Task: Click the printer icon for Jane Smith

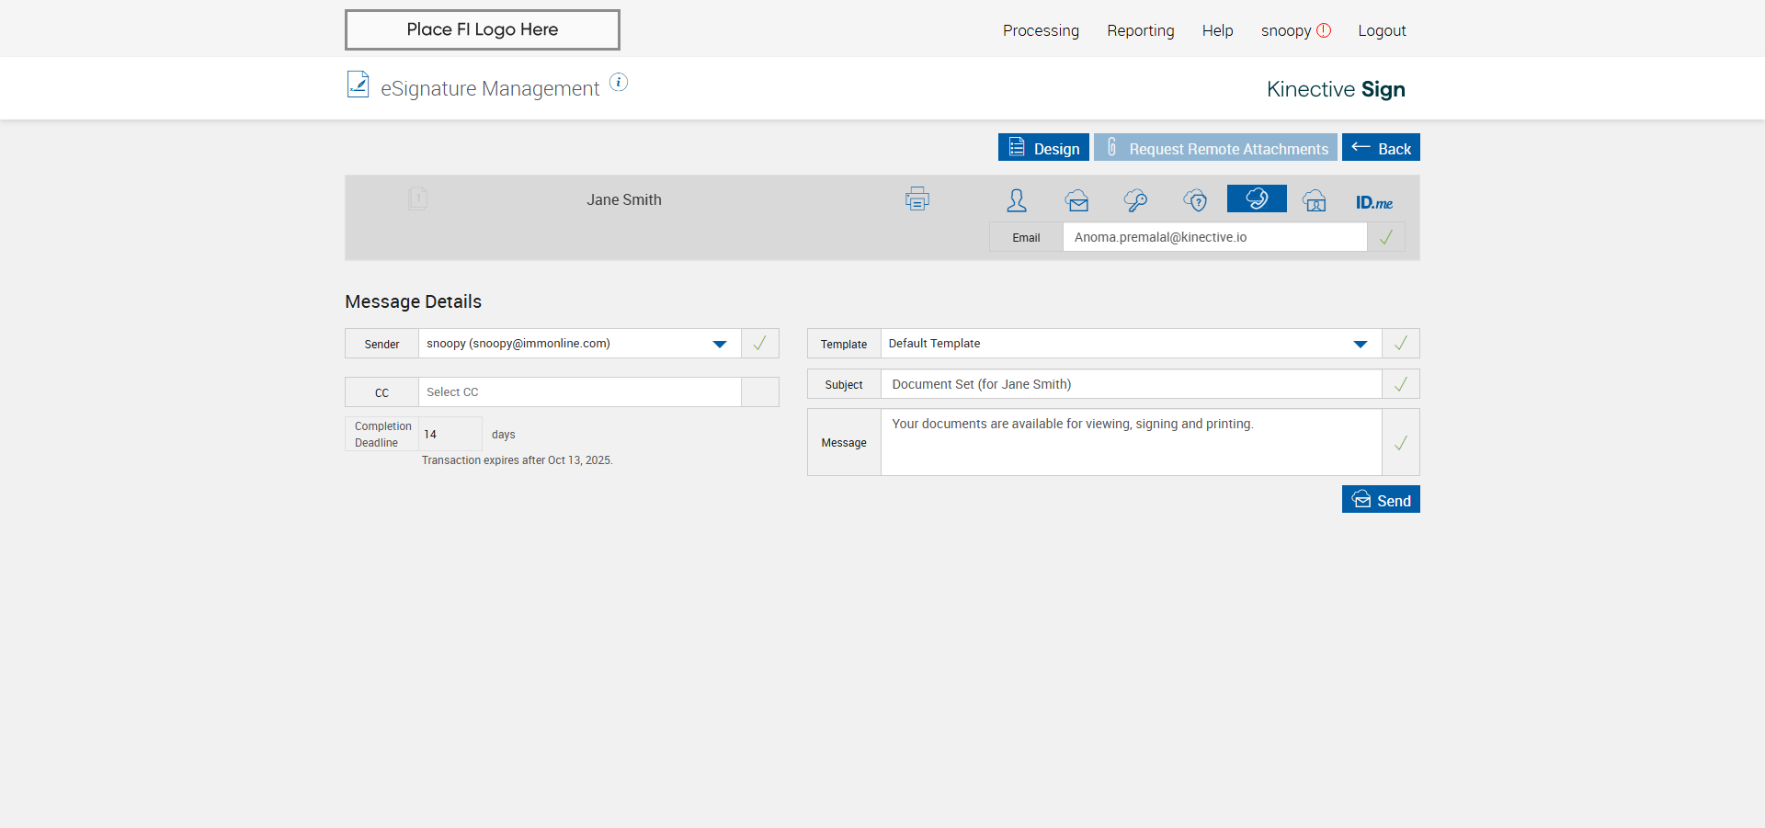Action: point(917,198)
